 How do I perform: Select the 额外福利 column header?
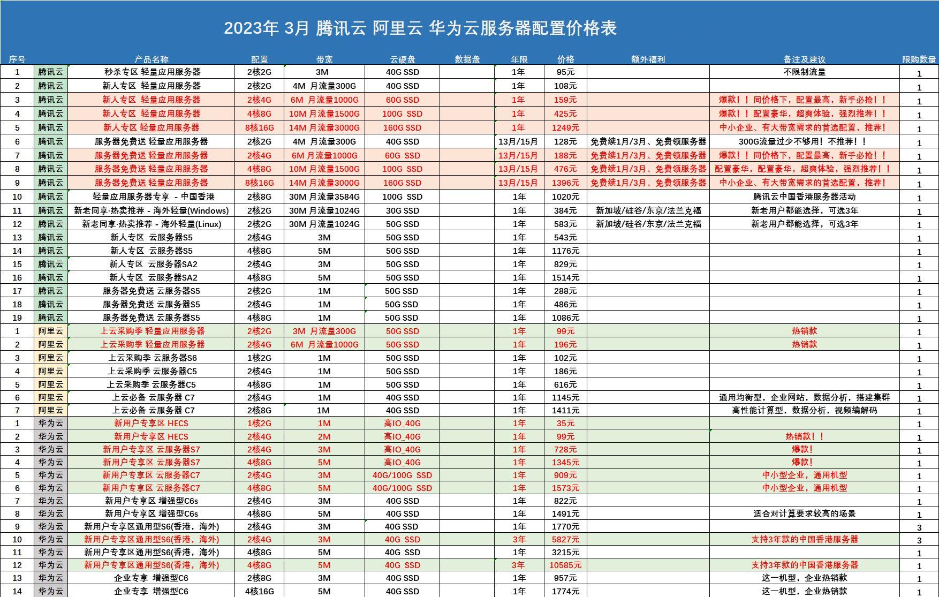pyautogui.click(x=649, y=57)
